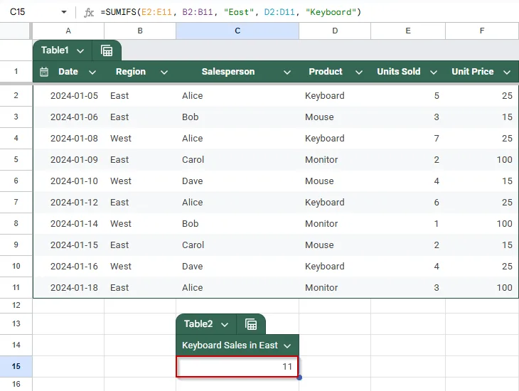Click Units Sold cell 6 in row 7
Viewport: 519px width, 391px height.
pyautogui.click(x=408, y=203)
